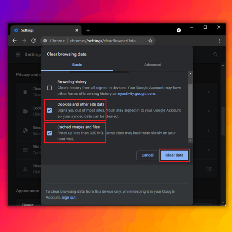
Task: Click the cookie icon in settings list
Action: [x=25, y=111]
